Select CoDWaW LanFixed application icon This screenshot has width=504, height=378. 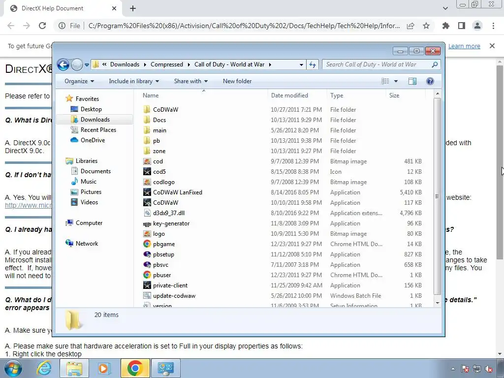coord(147,192)
